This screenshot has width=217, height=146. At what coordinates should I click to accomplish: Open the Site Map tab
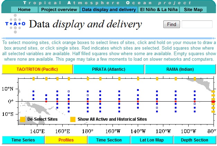(193, 10)
